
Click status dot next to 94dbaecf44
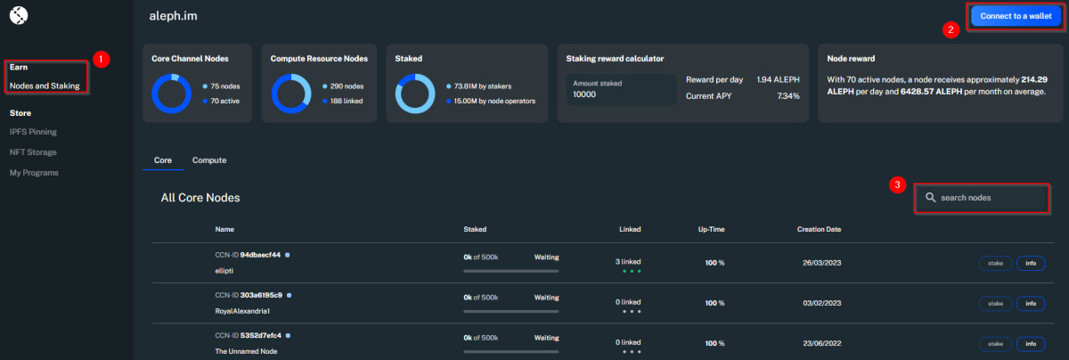click(287, 255)
